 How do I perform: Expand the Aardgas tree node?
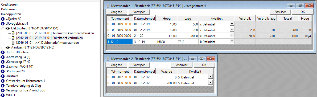(3, 48)
